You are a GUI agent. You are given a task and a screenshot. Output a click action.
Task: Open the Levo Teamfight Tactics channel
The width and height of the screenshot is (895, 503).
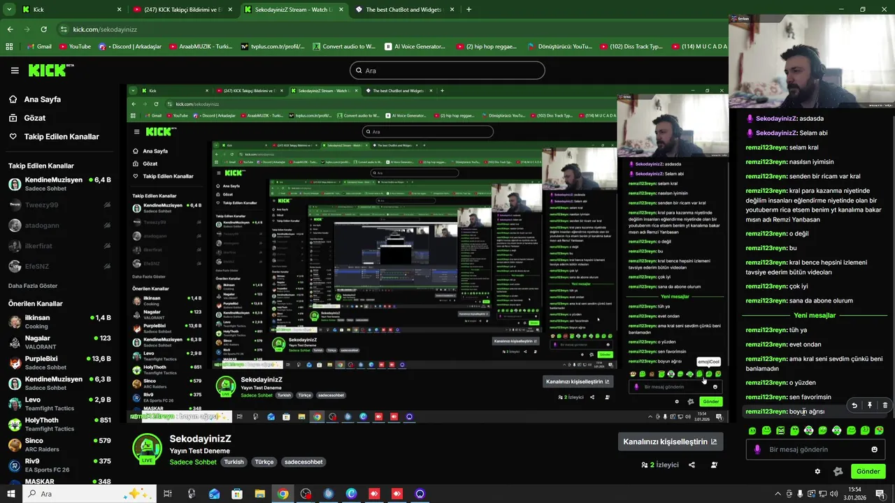(59, 404)
